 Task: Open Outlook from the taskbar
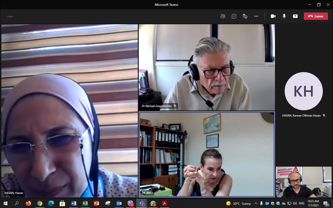click(x=119, y=203)
